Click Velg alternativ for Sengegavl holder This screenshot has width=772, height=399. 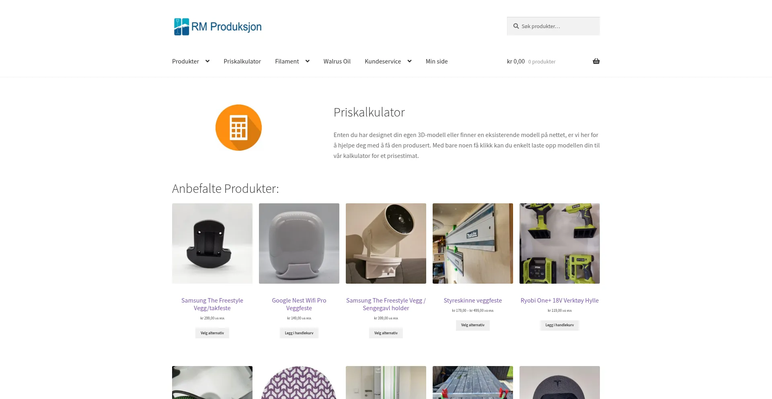(x=386, y=333)
